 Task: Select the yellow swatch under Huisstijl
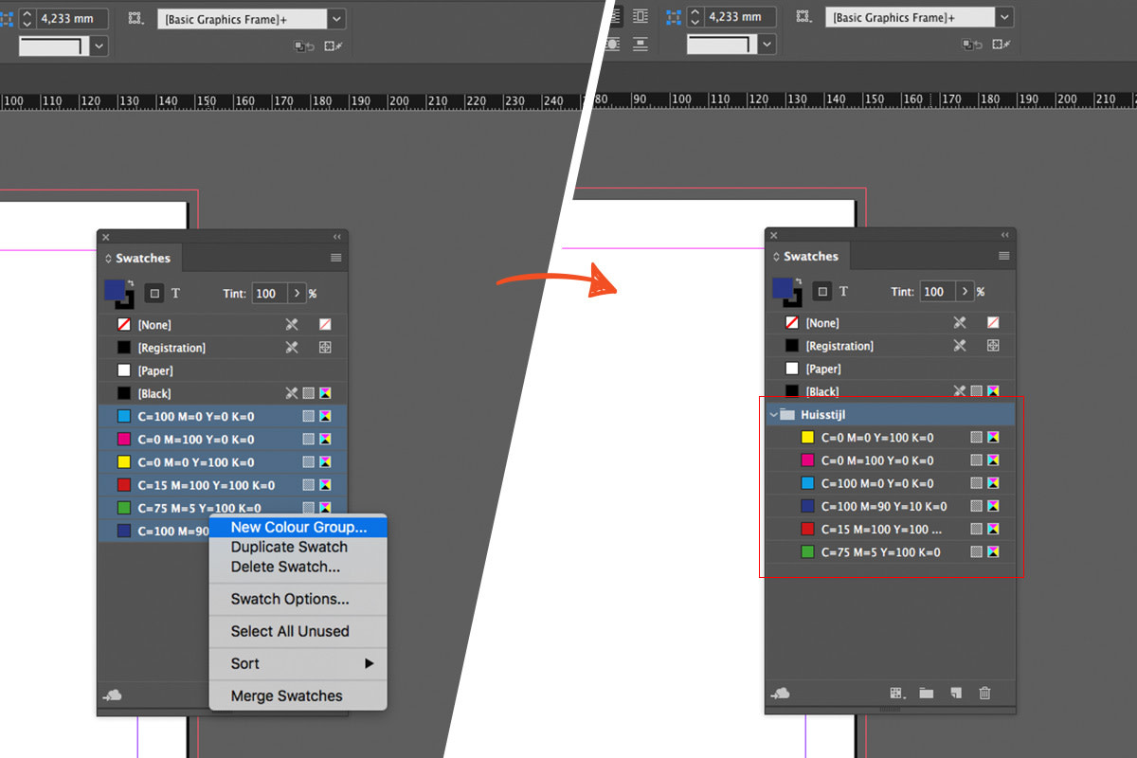[891, 438]
